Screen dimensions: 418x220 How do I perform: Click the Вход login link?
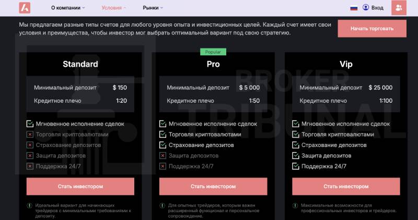377,8
